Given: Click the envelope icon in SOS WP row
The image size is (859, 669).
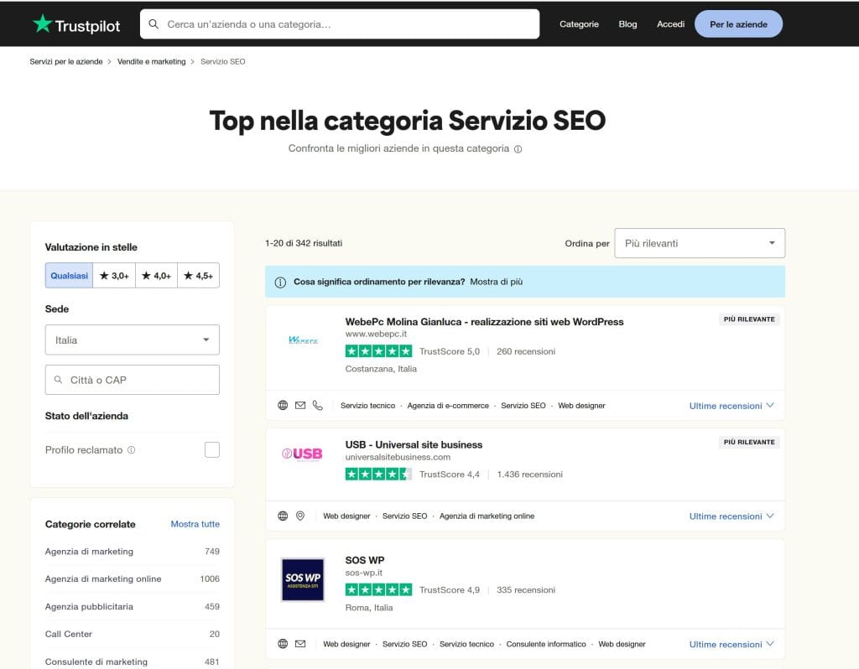Looking at the screenshot, I should (300, 645).
